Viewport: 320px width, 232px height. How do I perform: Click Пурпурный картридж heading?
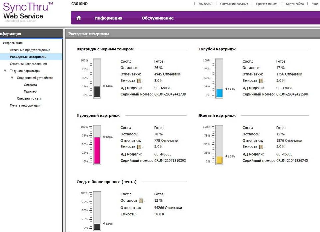(98, 115)
